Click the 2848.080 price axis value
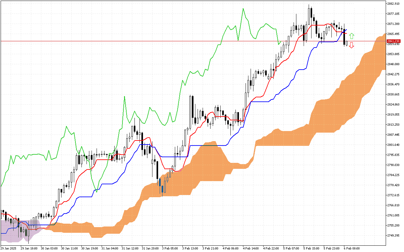 click(x=393, y=64)
